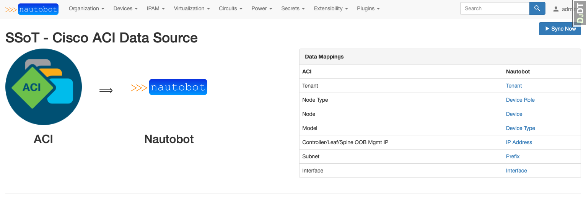The height and width of the screenshot is (205, 586).
Task: Click the ACI caption under the logo
Action: 43,139
